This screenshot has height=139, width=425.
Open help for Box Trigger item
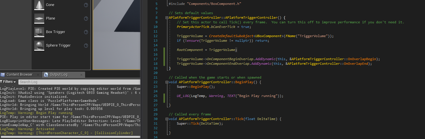coord(86,32)
